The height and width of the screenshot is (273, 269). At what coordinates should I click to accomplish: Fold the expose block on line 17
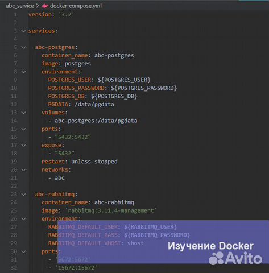pos(23,146)
